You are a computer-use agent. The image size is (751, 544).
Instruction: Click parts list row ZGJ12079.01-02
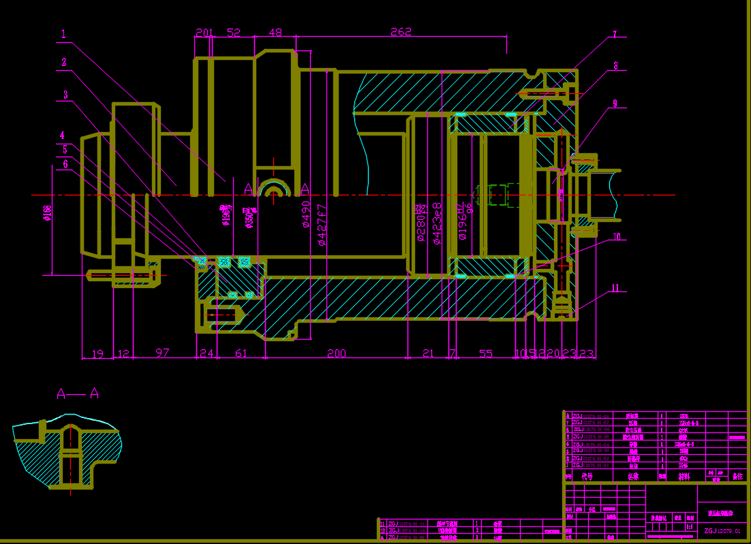tap(654, 458)
